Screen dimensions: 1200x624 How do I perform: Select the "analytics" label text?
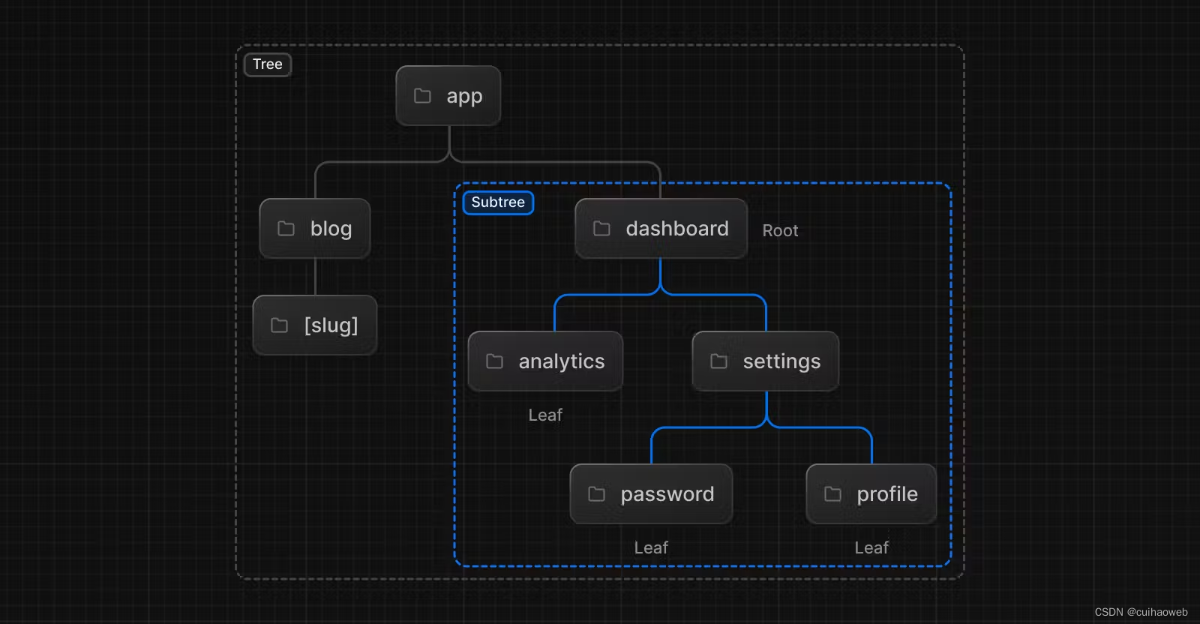[x=562, y=361]
